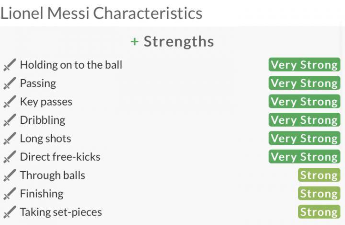This screenshot has width=345, height=225.
Task: Open the Holding on to the ball strength
Action: coord(71,65)
